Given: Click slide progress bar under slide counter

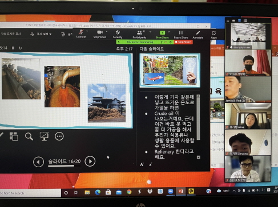Looking at the screenshot, I should 64,166.
